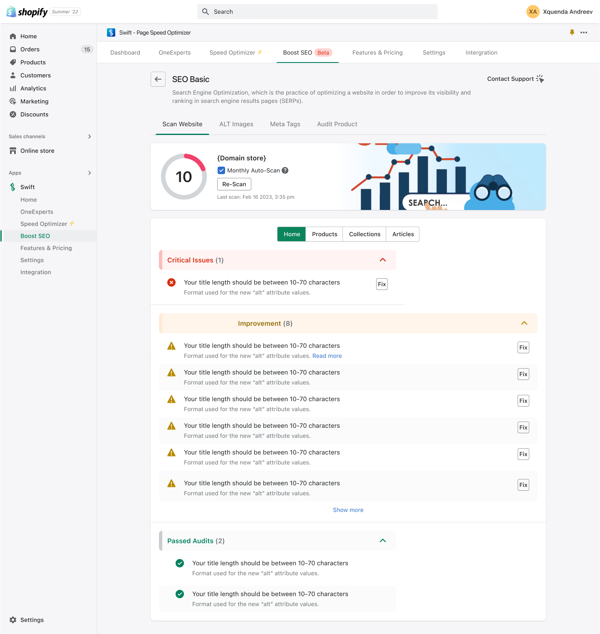Click the Show more link

[x=348, y=510]
